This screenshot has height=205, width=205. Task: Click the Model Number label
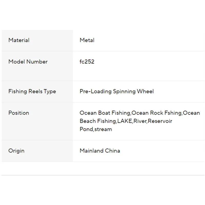28,62
